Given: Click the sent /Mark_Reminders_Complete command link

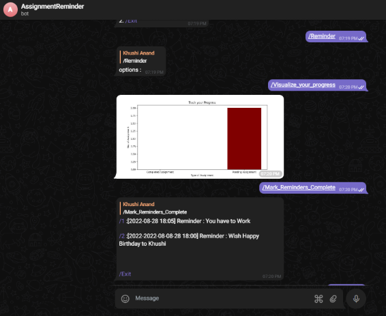Looking at the screenshot, I should click(x=299, y=187).
